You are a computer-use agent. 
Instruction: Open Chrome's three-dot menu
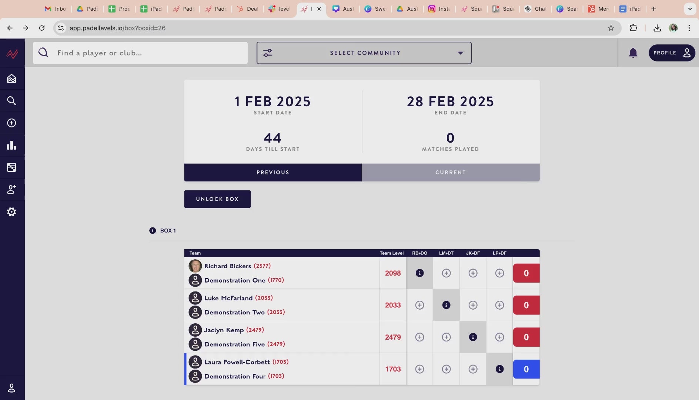689,28
